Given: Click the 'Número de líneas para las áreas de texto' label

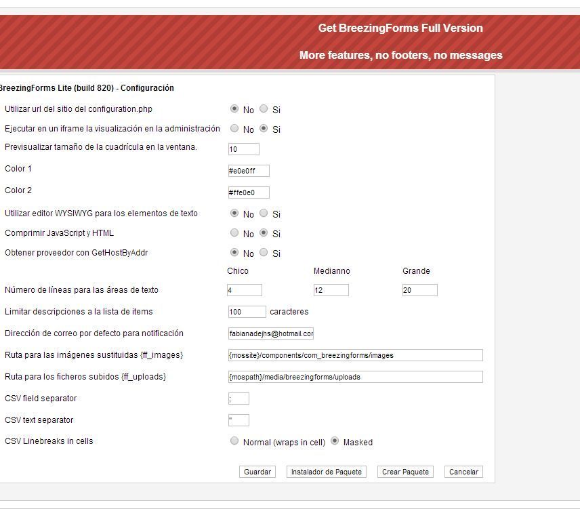Looking at the screenshot, I should point(81,290).
